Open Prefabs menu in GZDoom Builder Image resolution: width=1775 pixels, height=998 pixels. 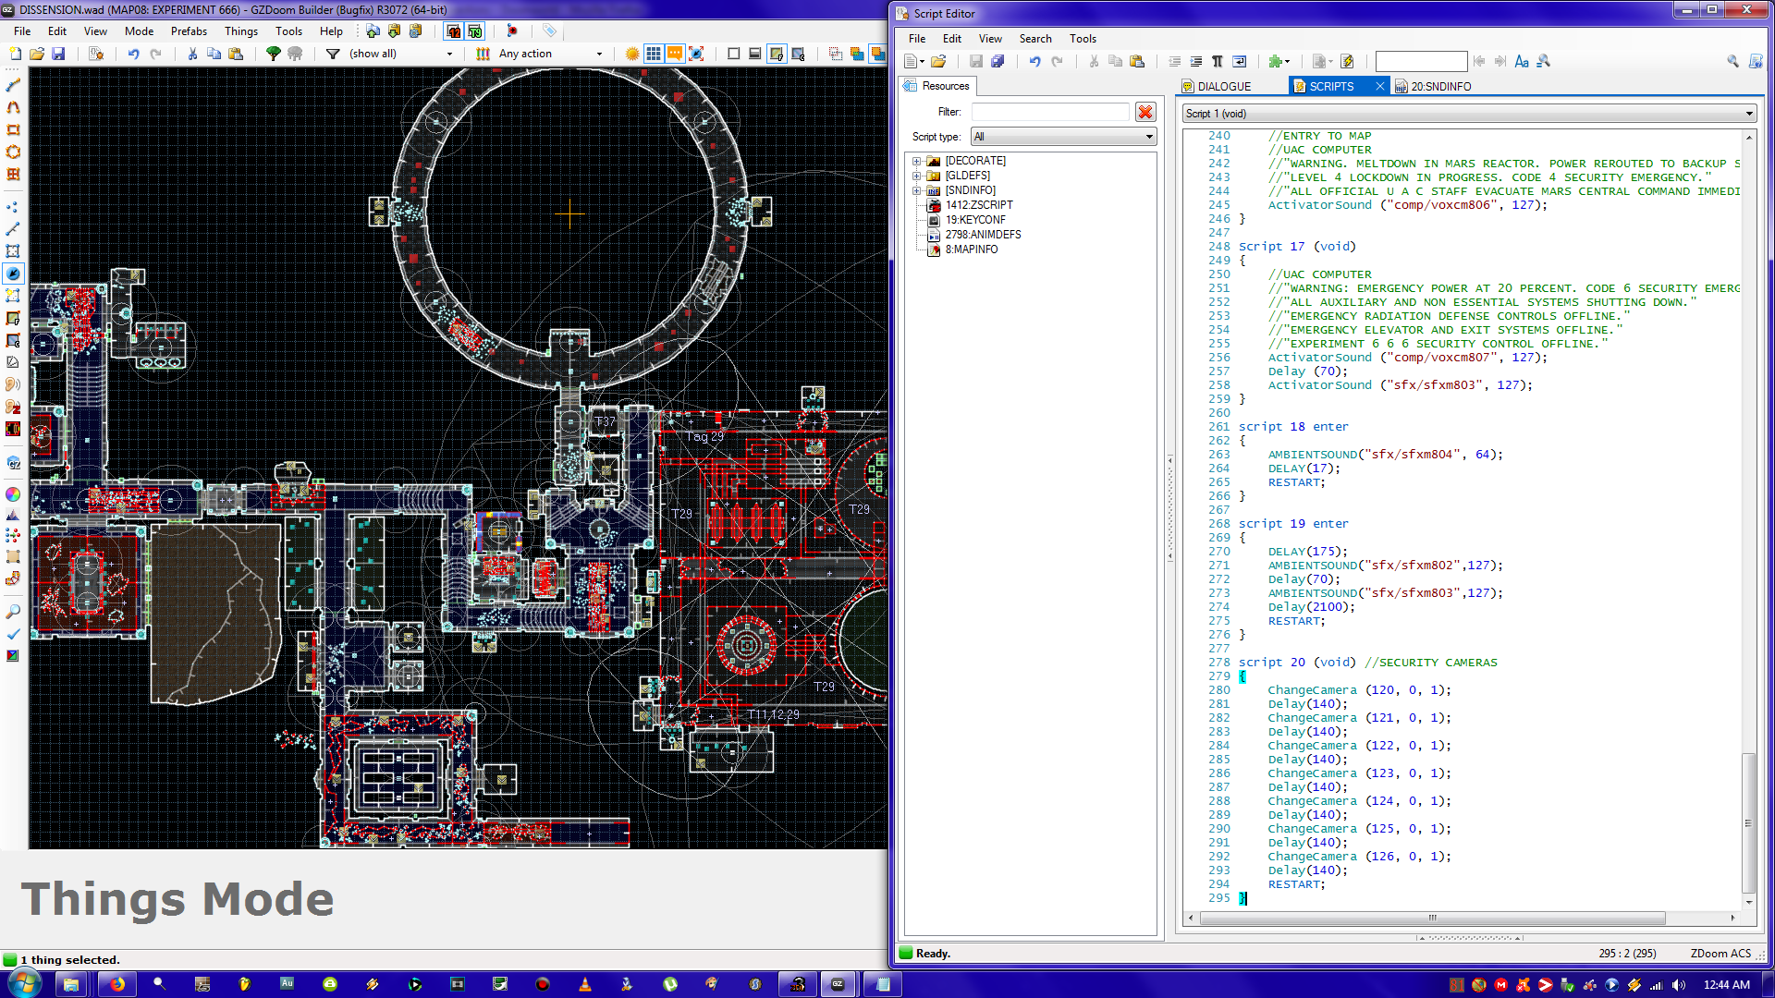coord(189,31)
